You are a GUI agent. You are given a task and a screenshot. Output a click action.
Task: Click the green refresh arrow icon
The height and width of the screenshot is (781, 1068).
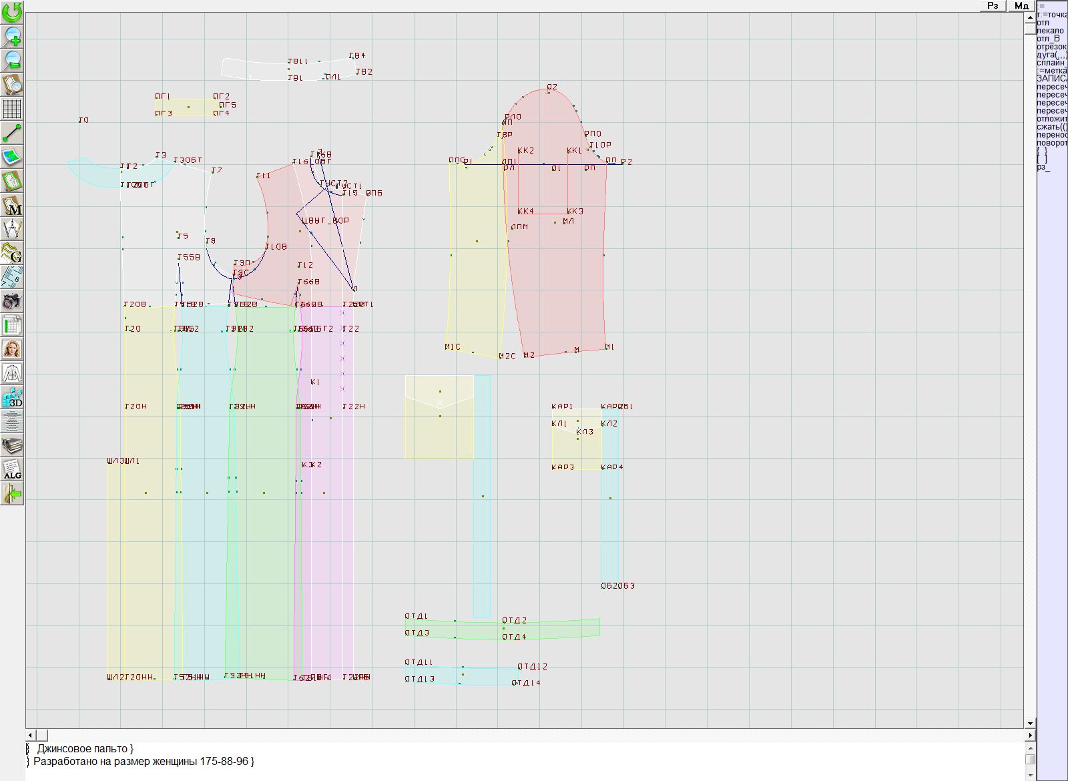[12, 12]
